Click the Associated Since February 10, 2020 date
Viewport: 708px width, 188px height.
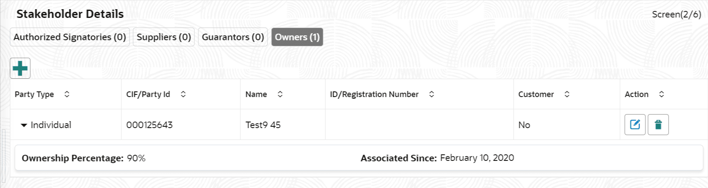point(477,158)
